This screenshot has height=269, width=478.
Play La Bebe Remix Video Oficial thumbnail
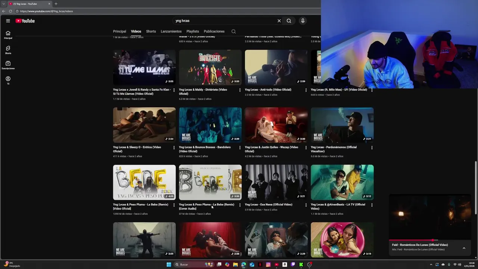coord(144,182)
